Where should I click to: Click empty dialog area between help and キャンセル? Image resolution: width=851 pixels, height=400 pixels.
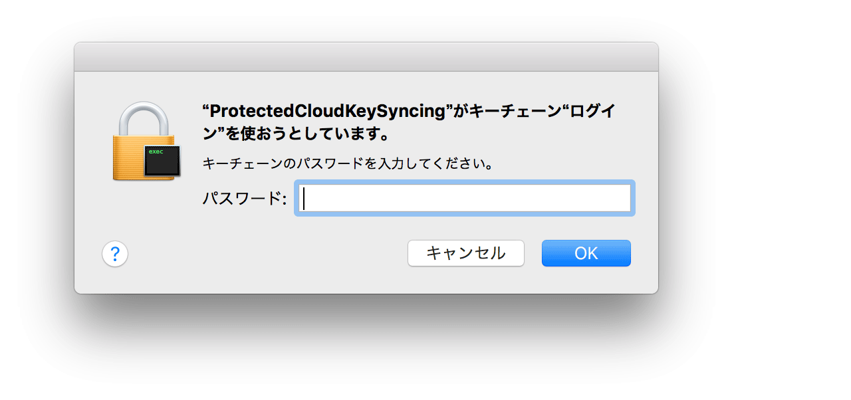267,253
